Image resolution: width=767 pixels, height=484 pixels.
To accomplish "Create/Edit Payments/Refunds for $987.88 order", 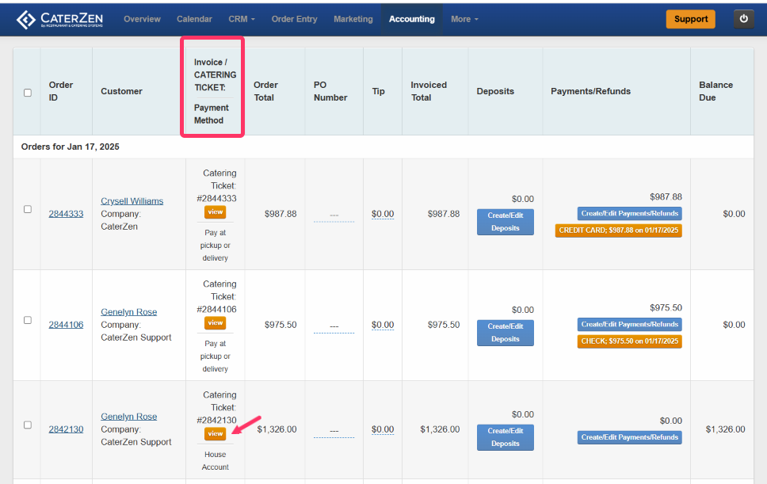I will [630, 214].
